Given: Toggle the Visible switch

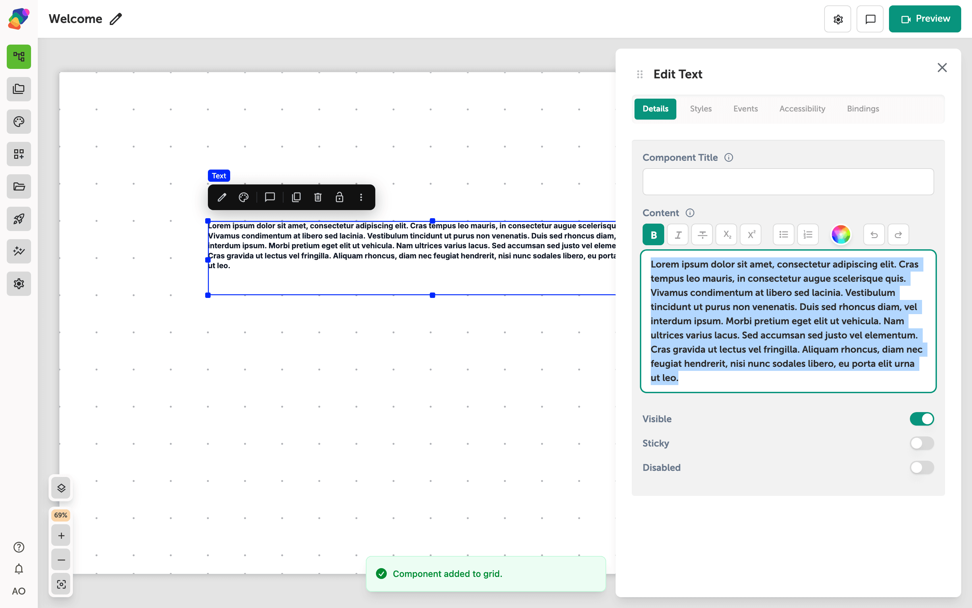Looking at the screenshot, I should 922,419.
